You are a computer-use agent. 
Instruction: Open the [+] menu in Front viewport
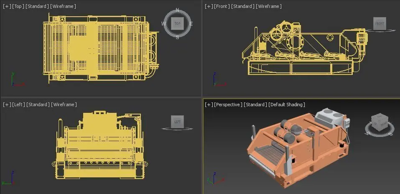click(x=209, y=6)
